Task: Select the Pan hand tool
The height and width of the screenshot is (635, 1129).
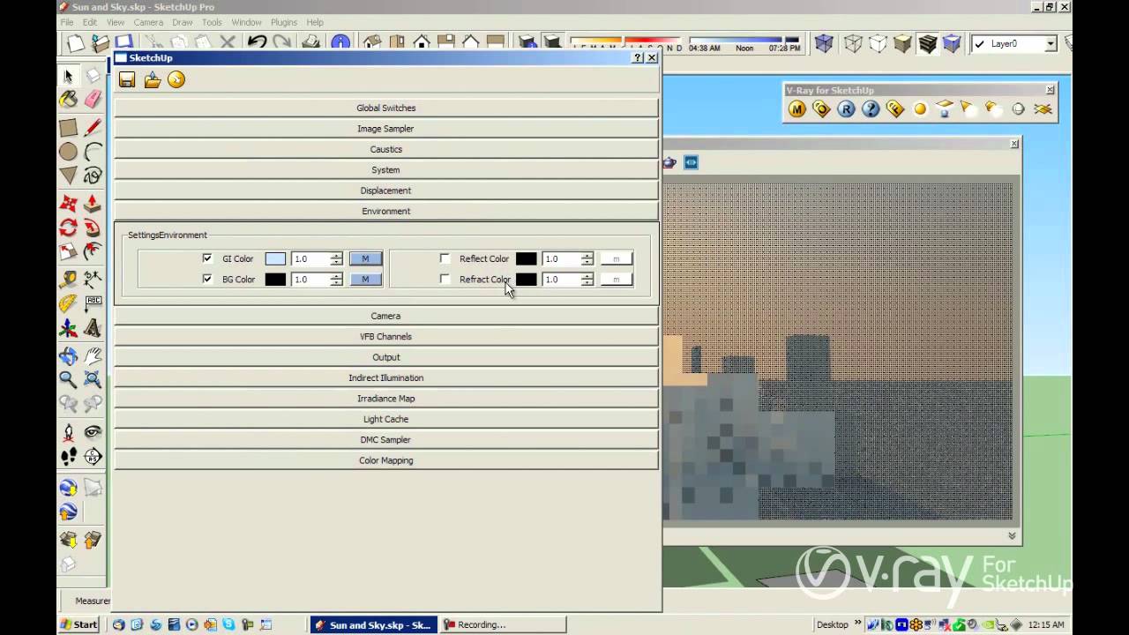Action: [93, 356]
